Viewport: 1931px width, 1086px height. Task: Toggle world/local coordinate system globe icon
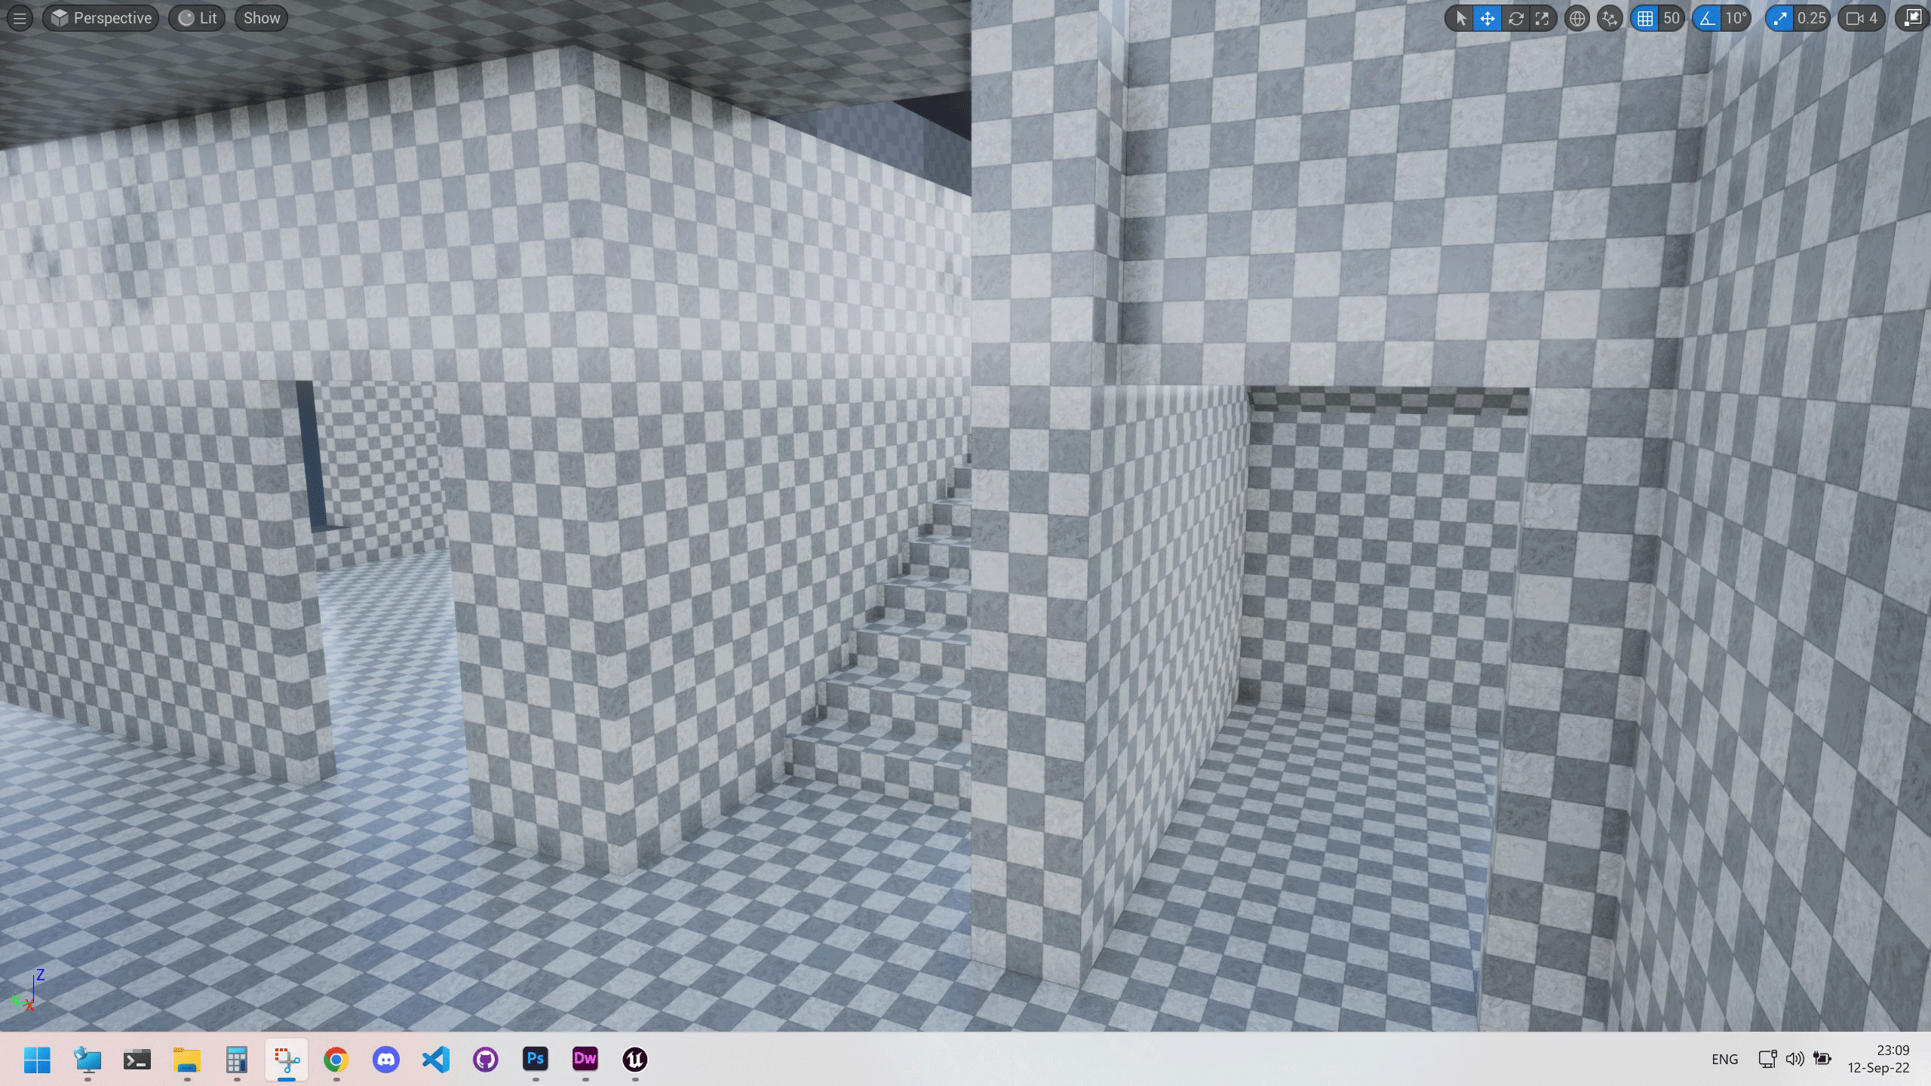pos(1577,18)
